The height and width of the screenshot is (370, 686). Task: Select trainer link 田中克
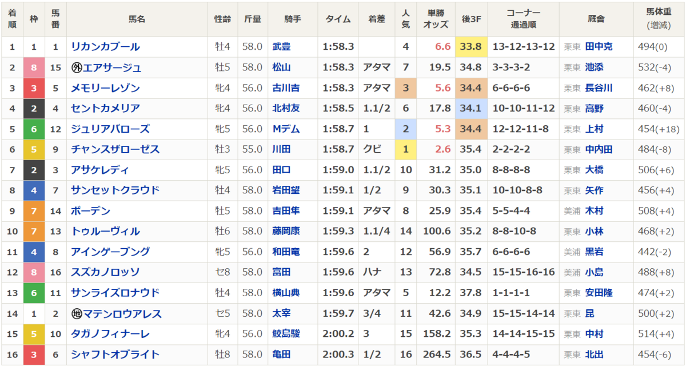[599, 47]
